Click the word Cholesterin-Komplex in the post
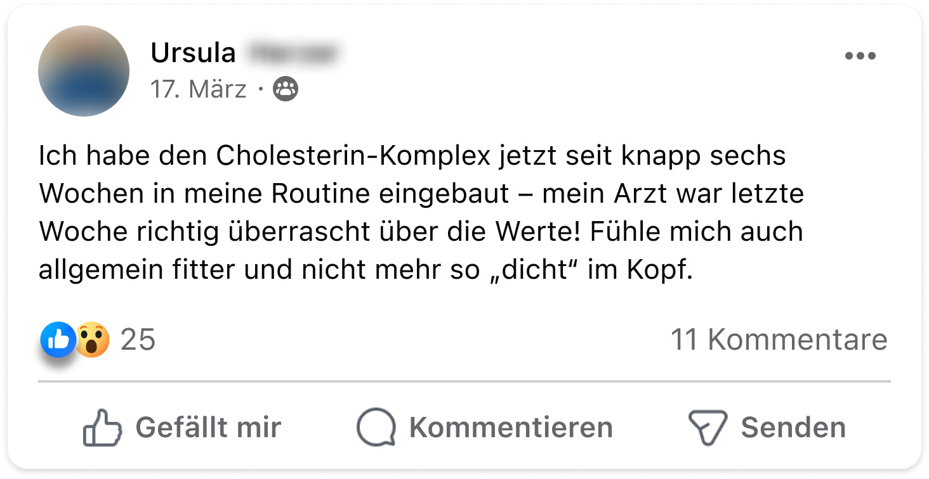The width and height of the screenshot is (929, 479). tap(353, 156)
